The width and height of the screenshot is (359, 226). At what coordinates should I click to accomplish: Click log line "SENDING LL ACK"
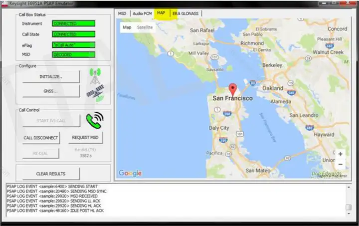(x=53, y=201)
